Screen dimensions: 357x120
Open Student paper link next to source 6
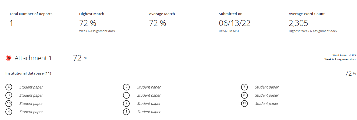coord(31,87)
